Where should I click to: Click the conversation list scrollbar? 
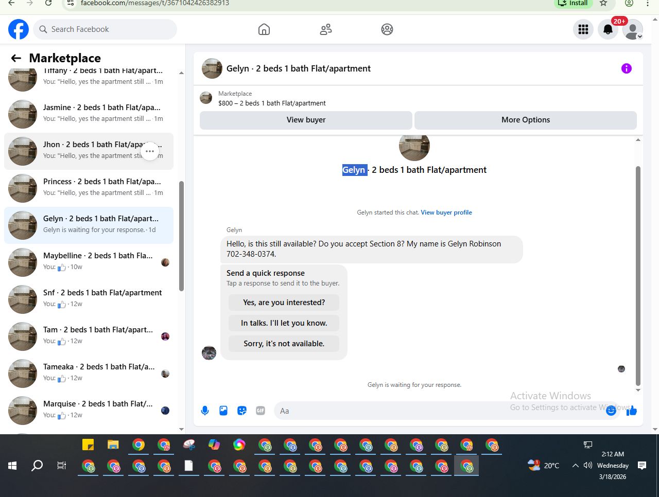pos(181,236)
